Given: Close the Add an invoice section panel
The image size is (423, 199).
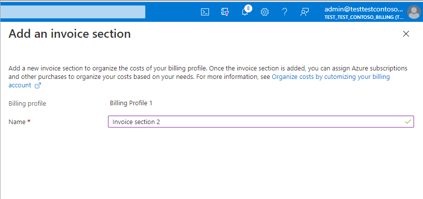Looking at the screenshot, I should point(406,34).
